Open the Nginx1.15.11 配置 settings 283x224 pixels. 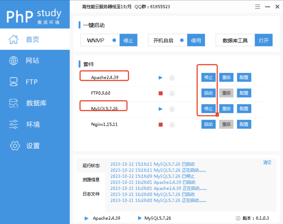244,124
